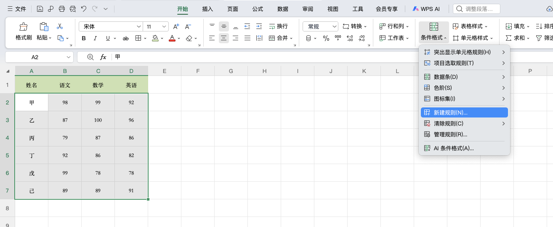Image resolution: width=553 pixels, height=227 pixels.
Task: Click the Cut scissors icon
Action: [60, 26]
